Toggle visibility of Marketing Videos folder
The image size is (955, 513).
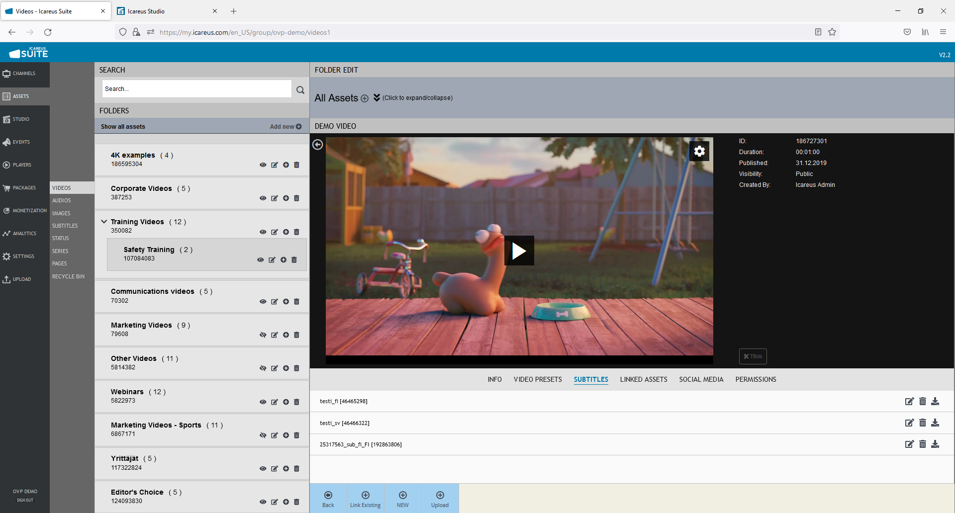point(263,335)
